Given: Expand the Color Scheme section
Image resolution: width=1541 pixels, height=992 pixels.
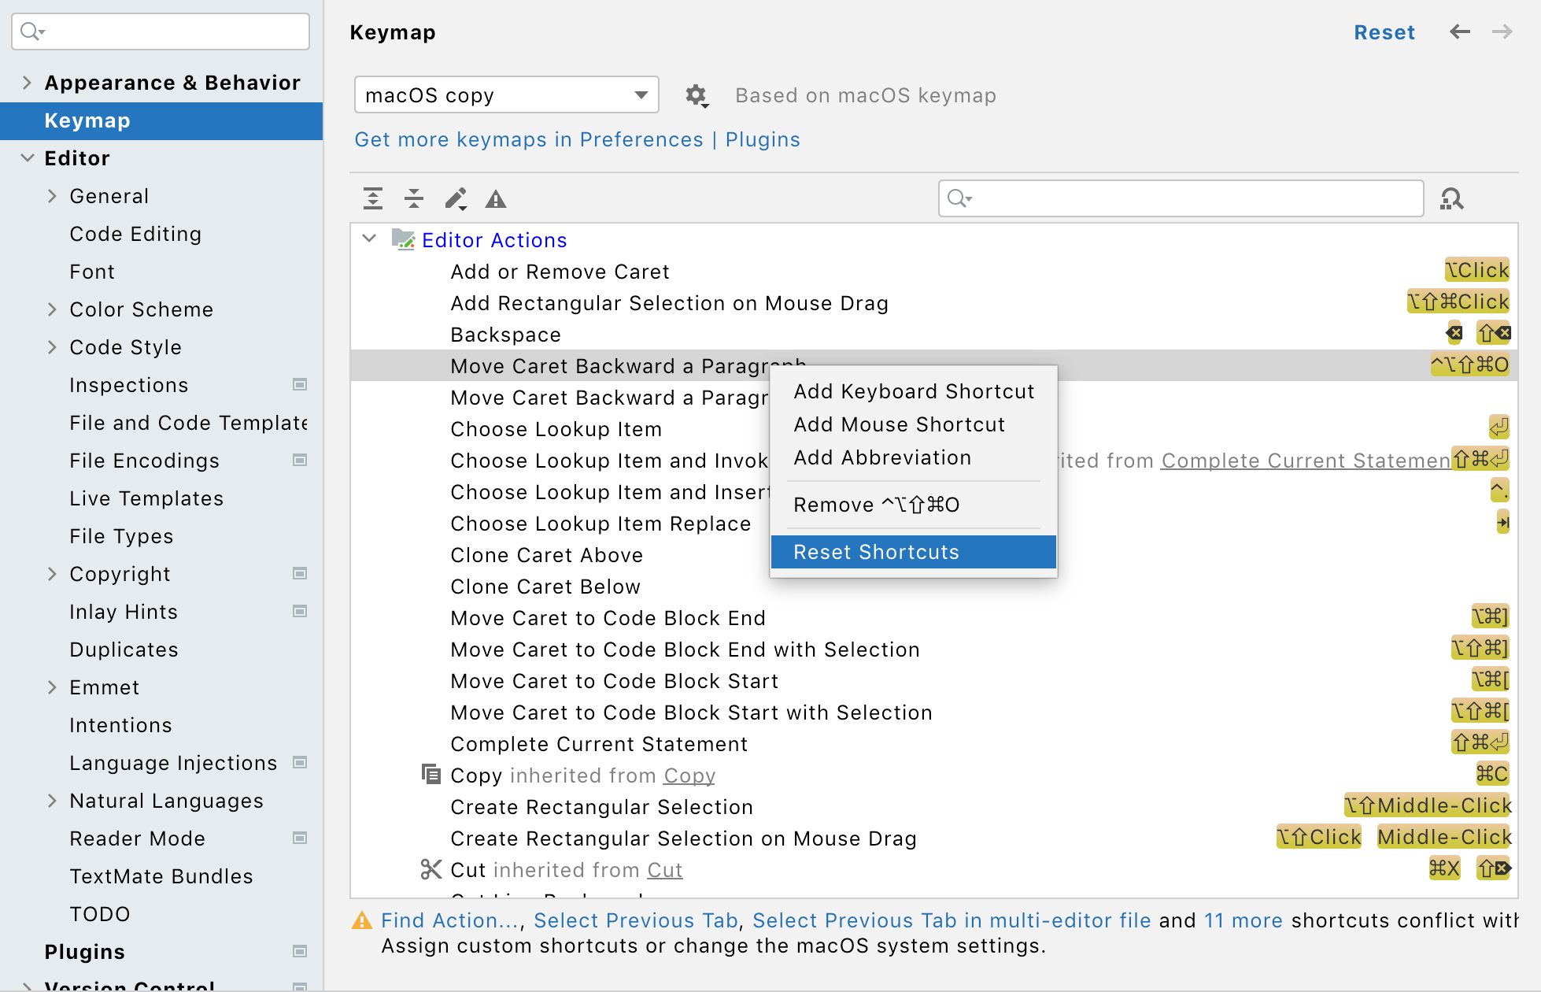Looking at the screenshot, I should pos(53,309).
